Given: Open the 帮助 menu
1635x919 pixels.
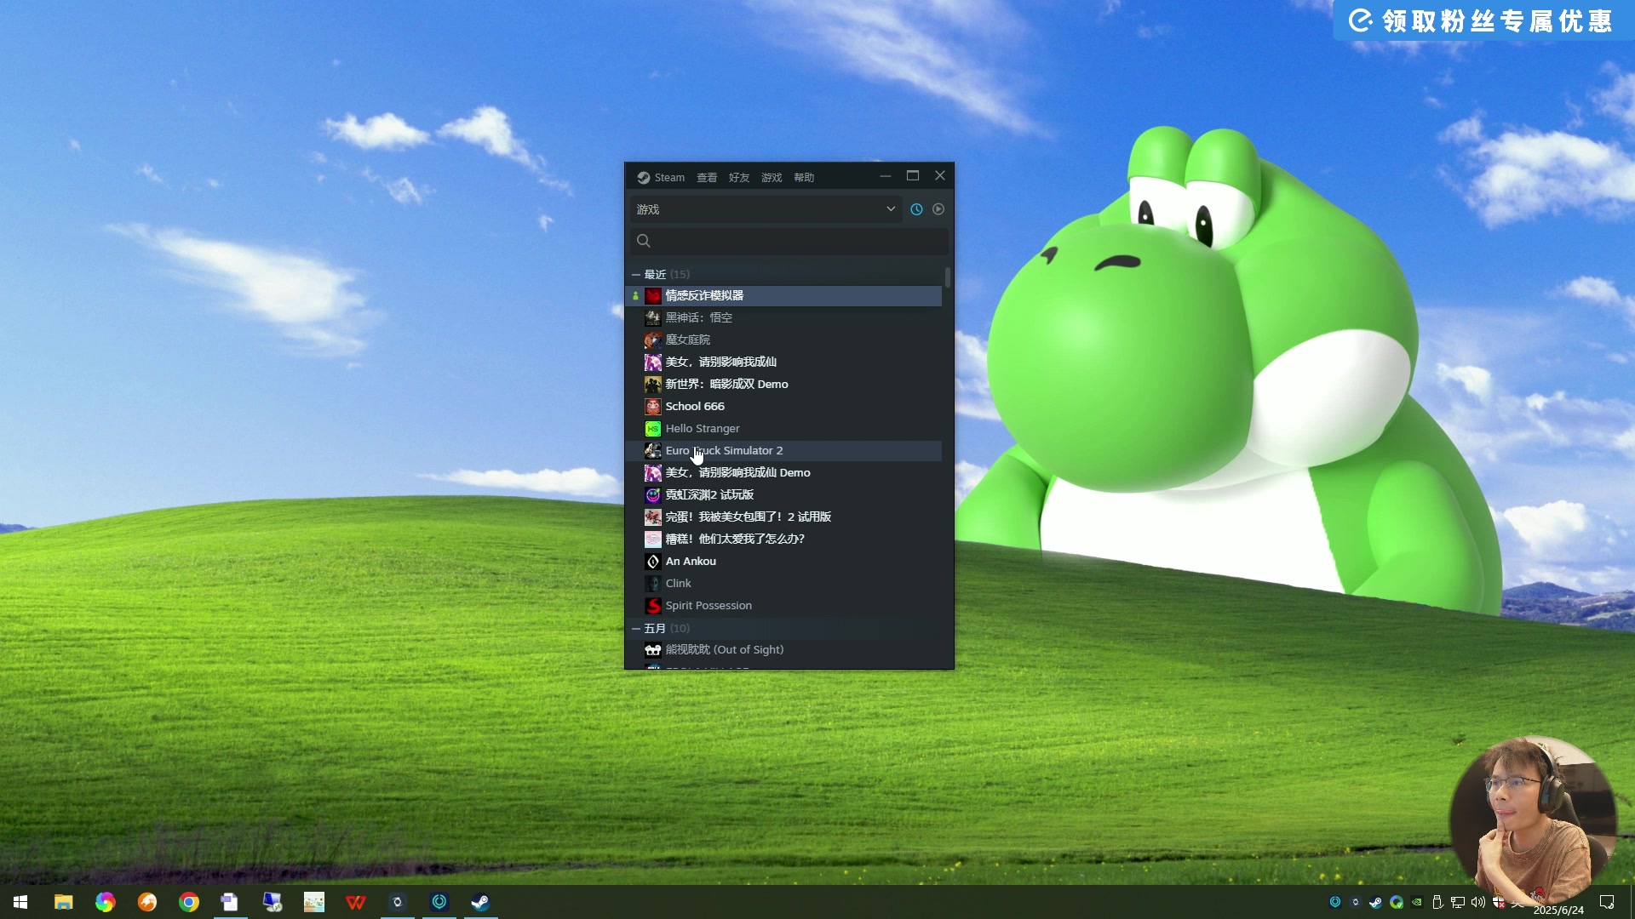Looking at the screenshot, I should click(804, 177).
